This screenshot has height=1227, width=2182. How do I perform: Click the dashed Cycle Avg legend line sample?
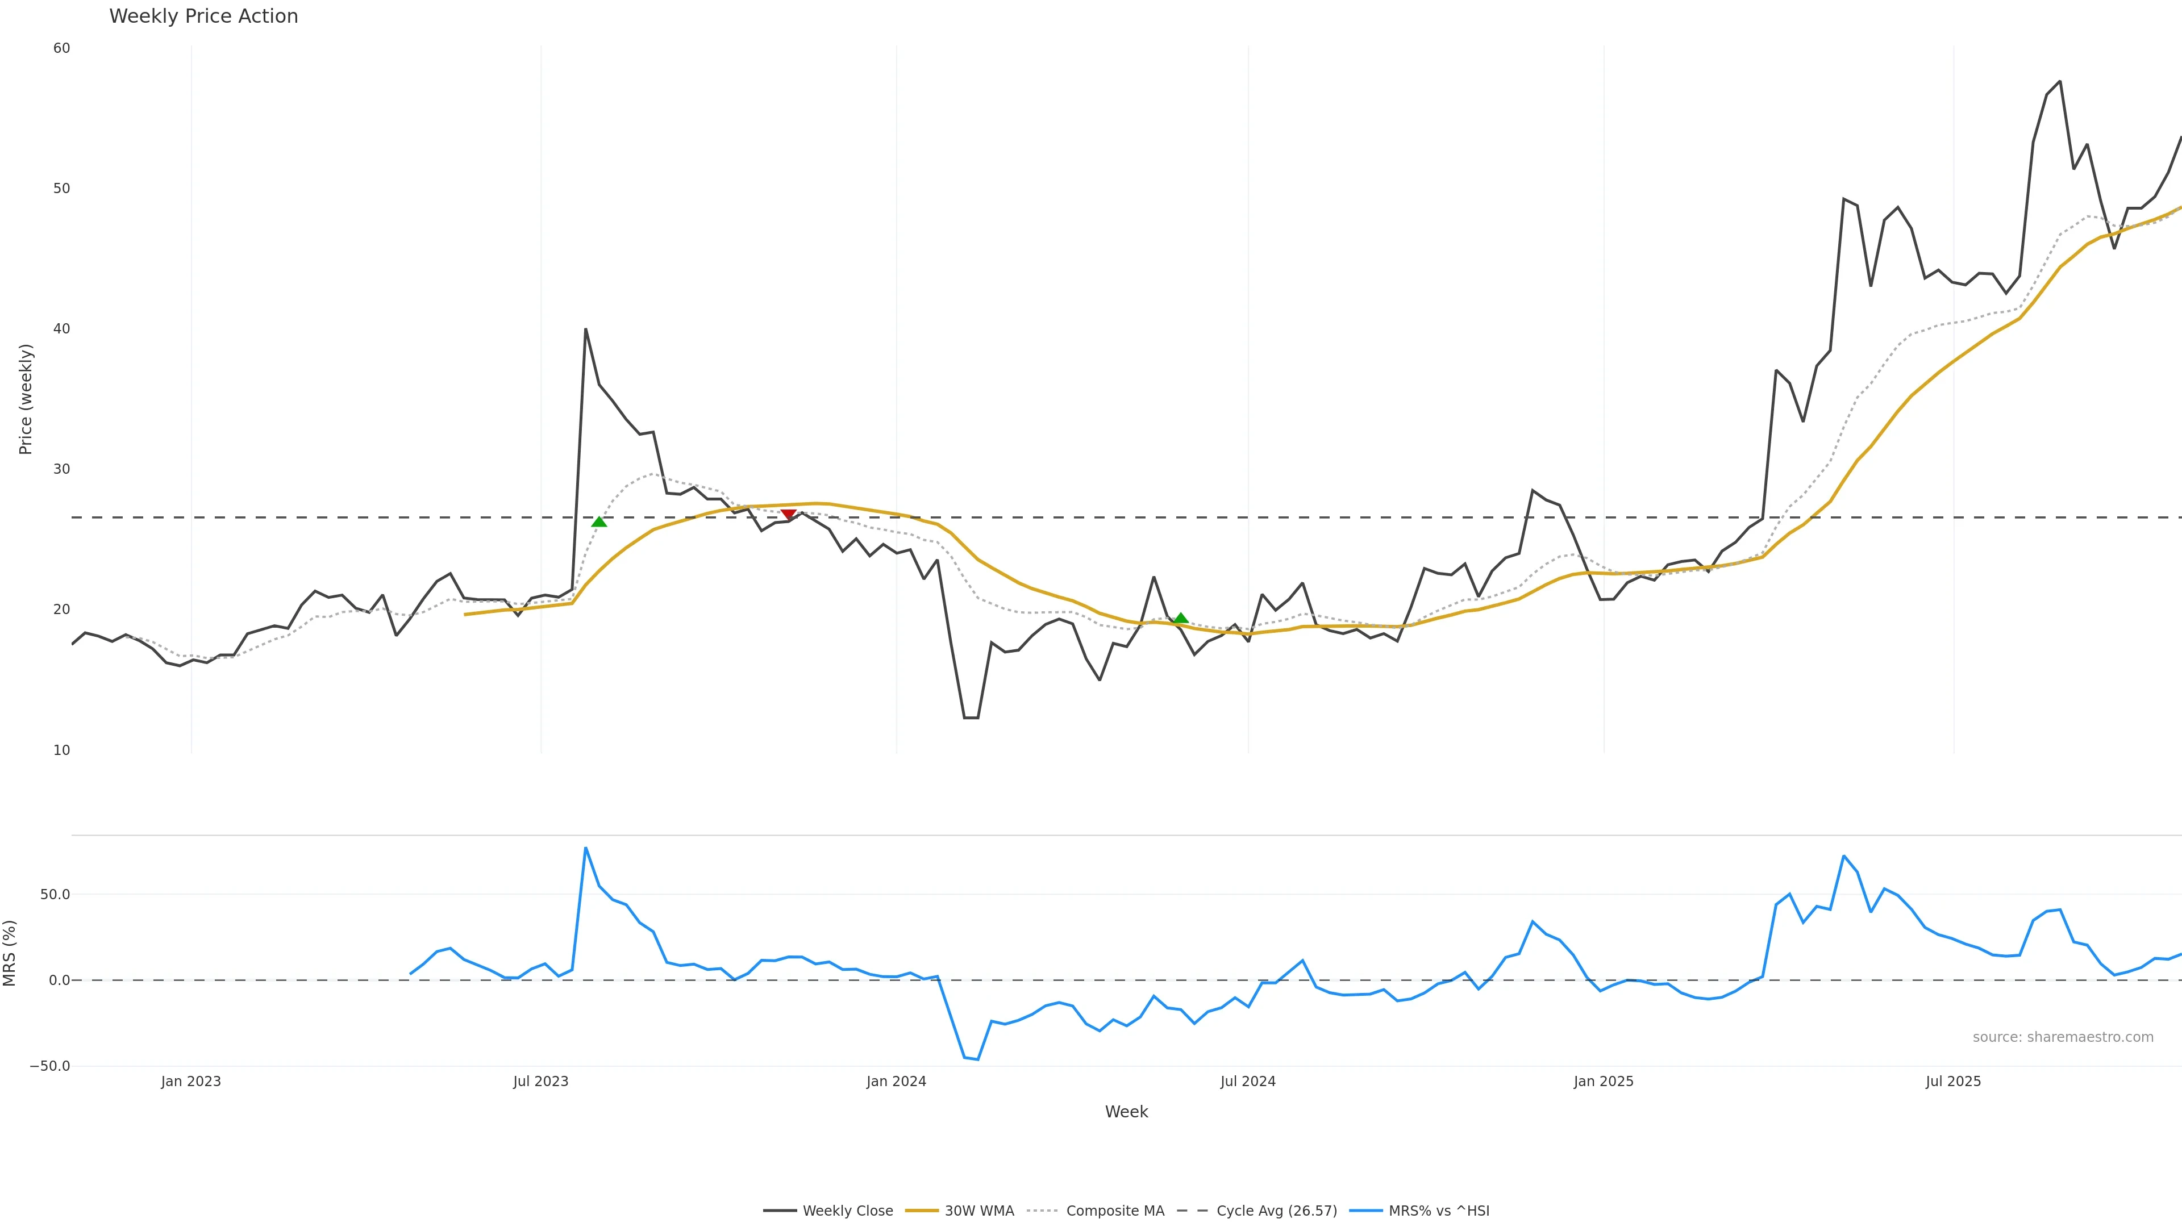point(1192,1211)
